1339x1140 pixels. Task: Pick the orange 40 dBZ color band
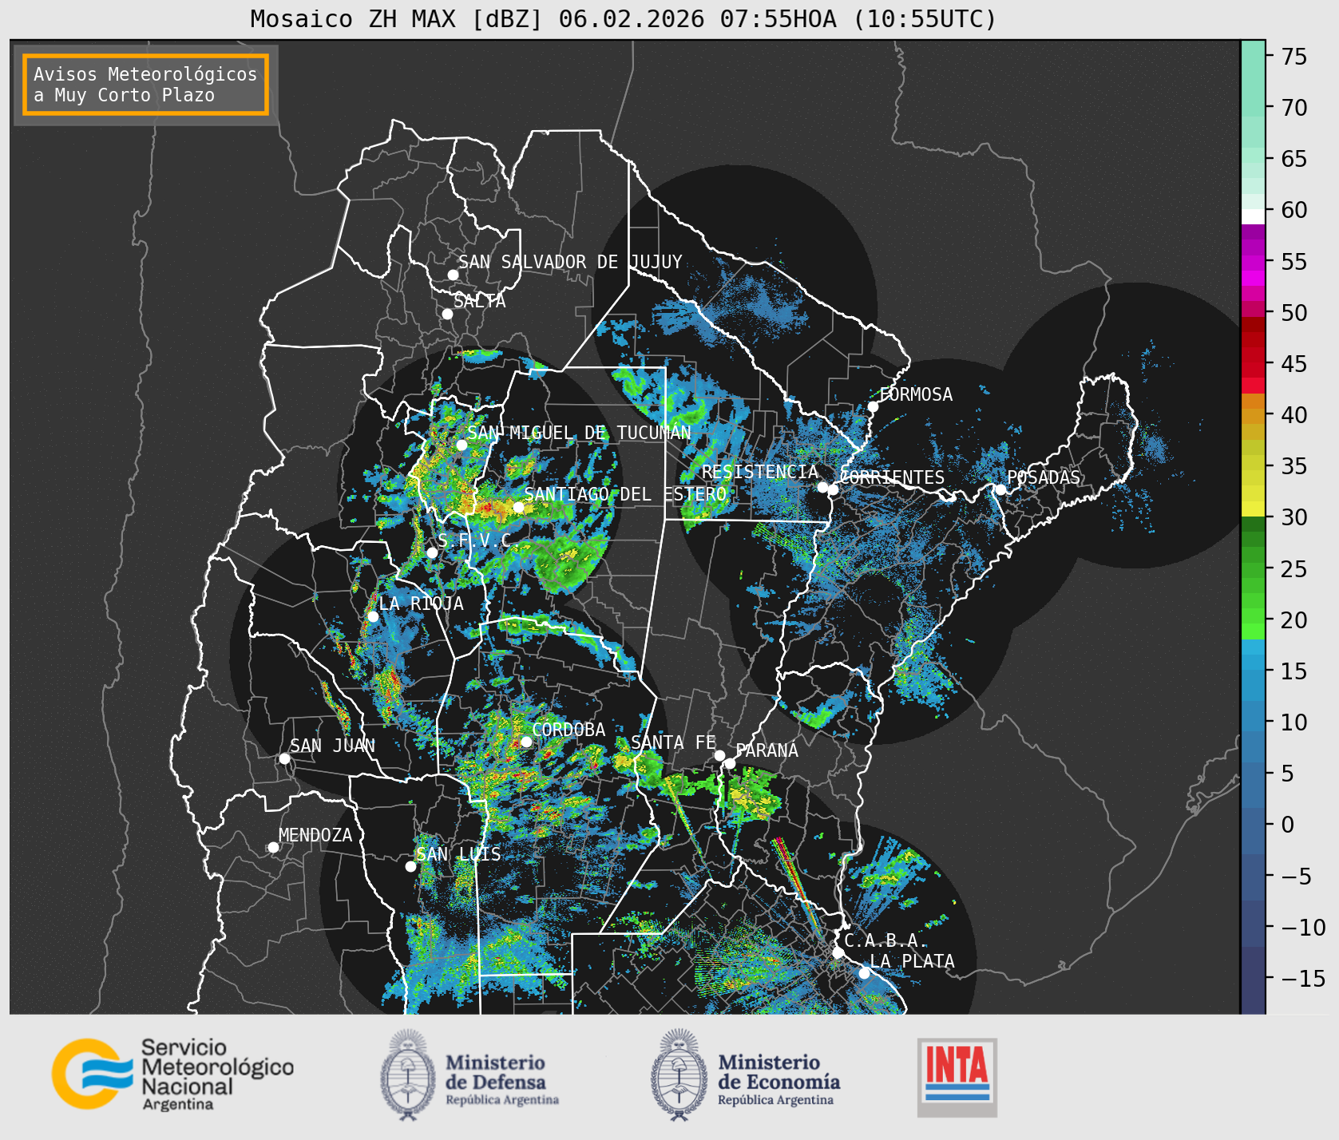(x=1253, y=416)
